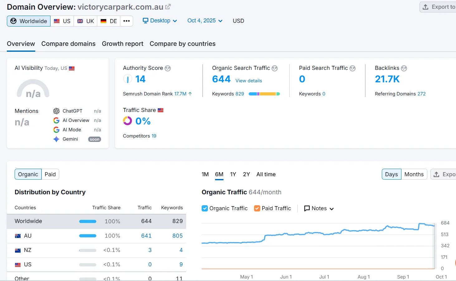
Task: Uncheck the Paid Traffic checkbox
Action: pos(257,208)
